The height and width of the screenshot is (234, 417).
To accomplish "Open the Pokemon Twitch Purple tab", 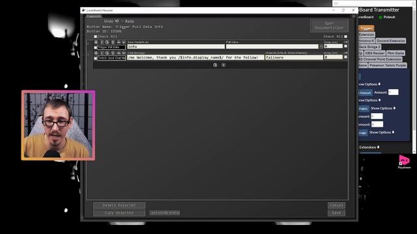I will click(x=388, y=65).
